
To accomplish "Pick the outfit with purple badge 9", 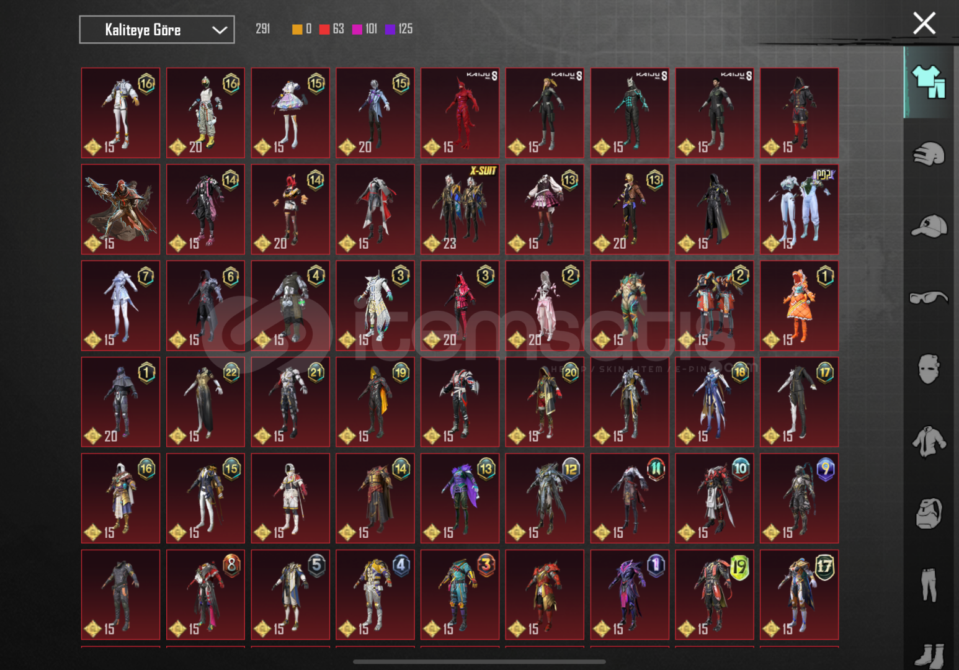I will coord(800,498).
